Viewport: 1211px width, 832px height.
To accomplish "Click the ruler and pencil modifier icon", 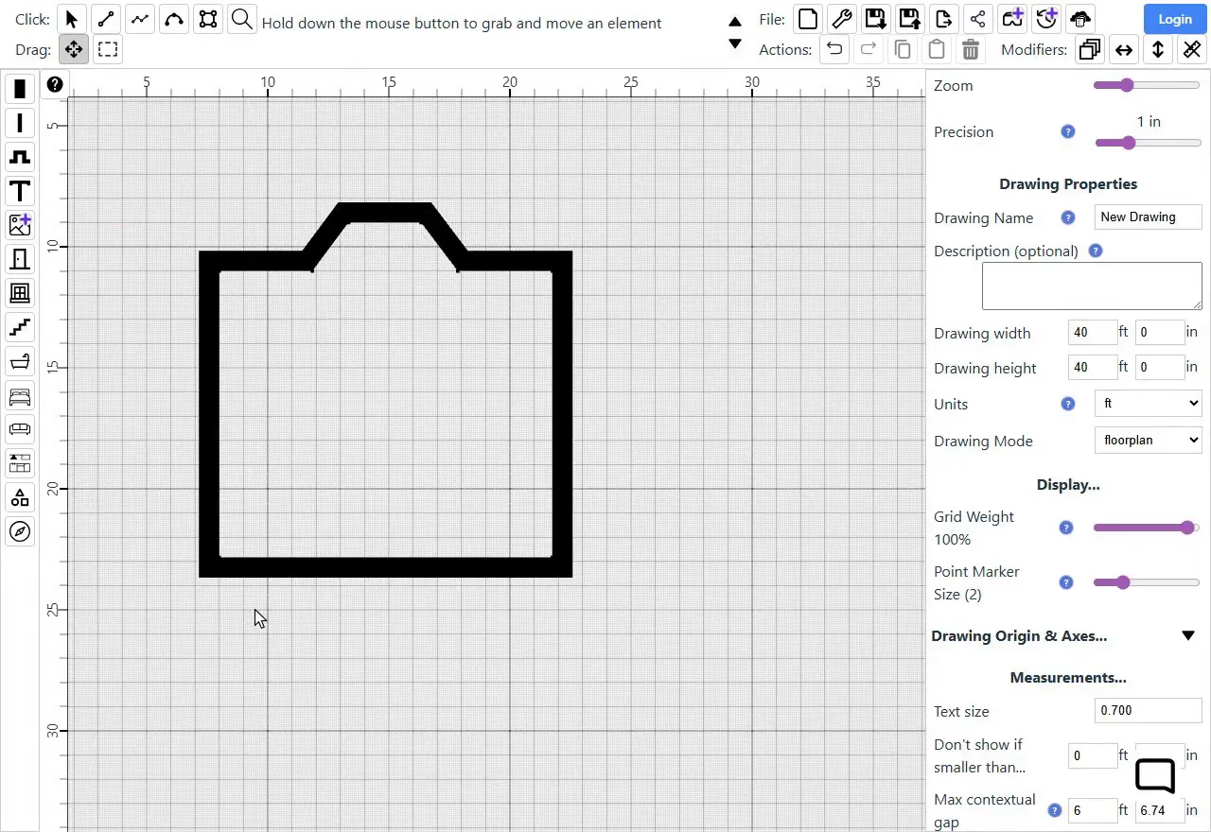I will [x=1192, y=49].
